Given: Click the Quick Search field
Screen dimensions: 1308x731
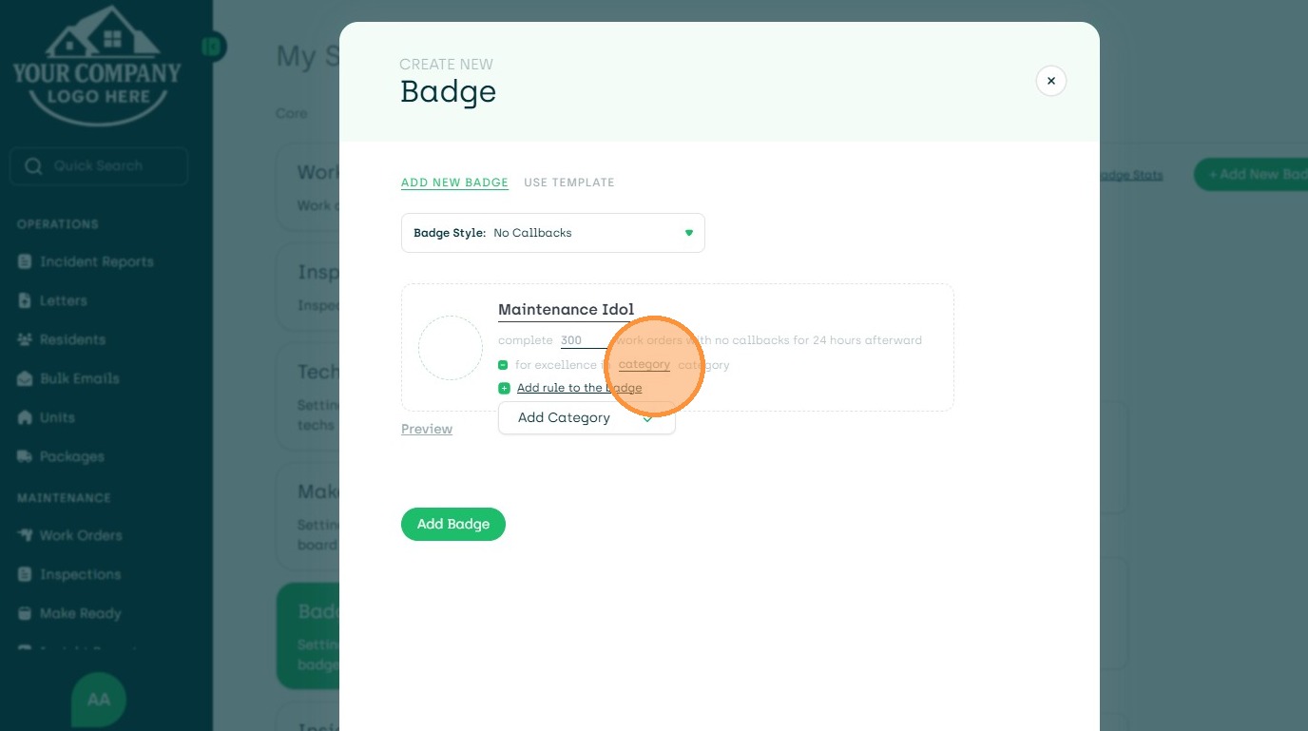Looking at the screenshot, I should point(99,165).
